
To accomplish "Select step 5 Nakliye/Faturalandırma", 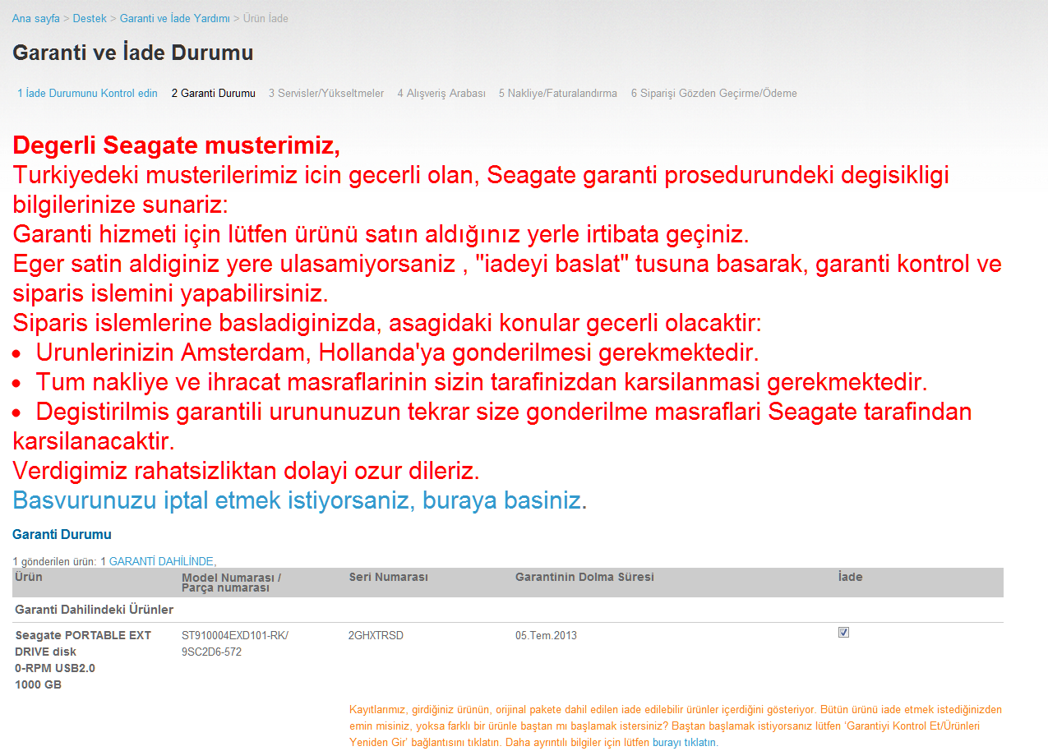I will coord(557,94).
